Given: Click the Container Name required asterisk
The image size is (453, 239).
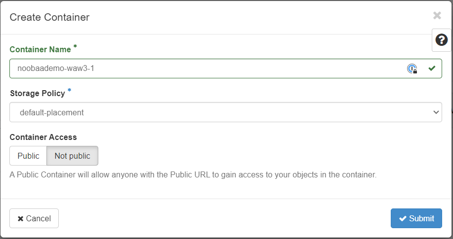Looking at the screenshot, I should (x=75, y=47).
